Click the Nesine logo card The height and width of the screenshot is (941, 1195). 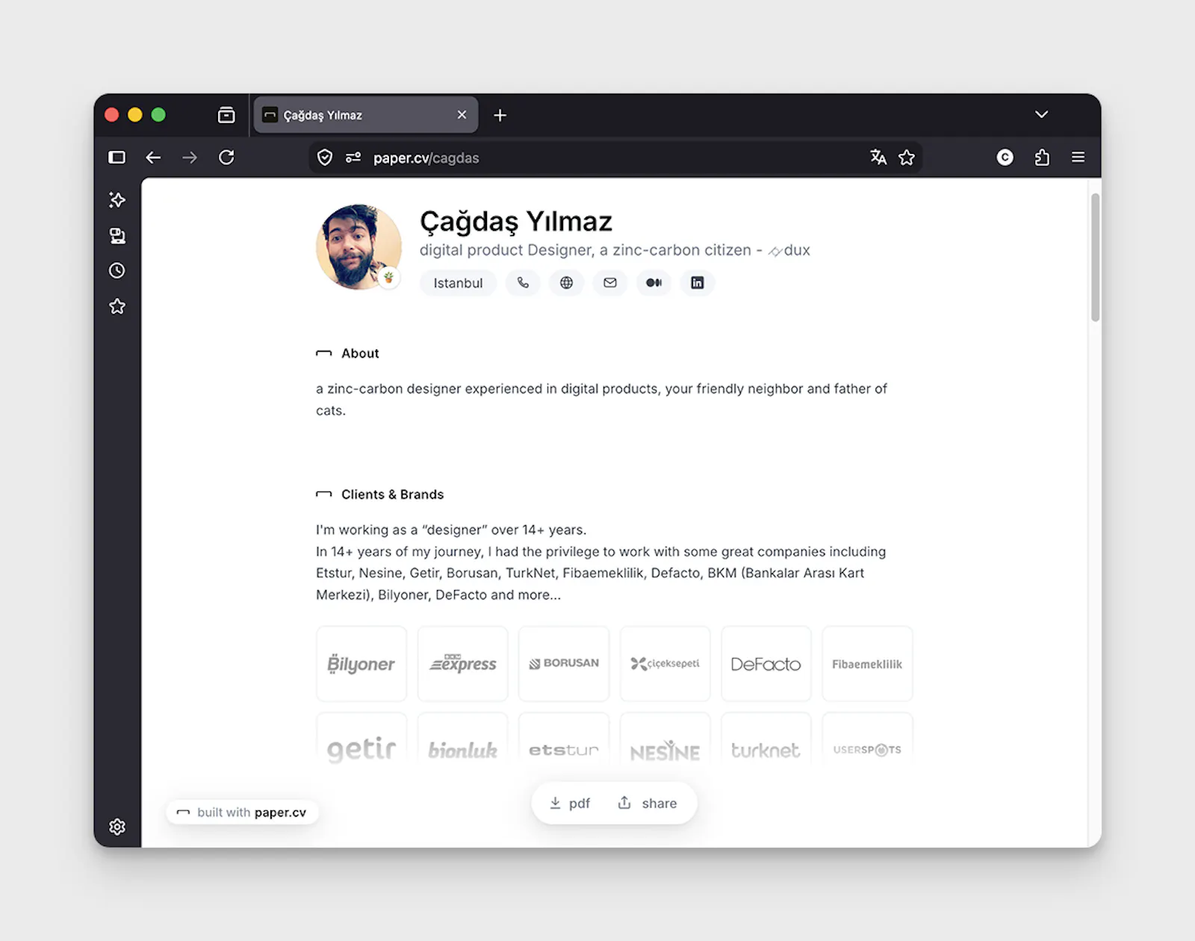pos(665,739)
